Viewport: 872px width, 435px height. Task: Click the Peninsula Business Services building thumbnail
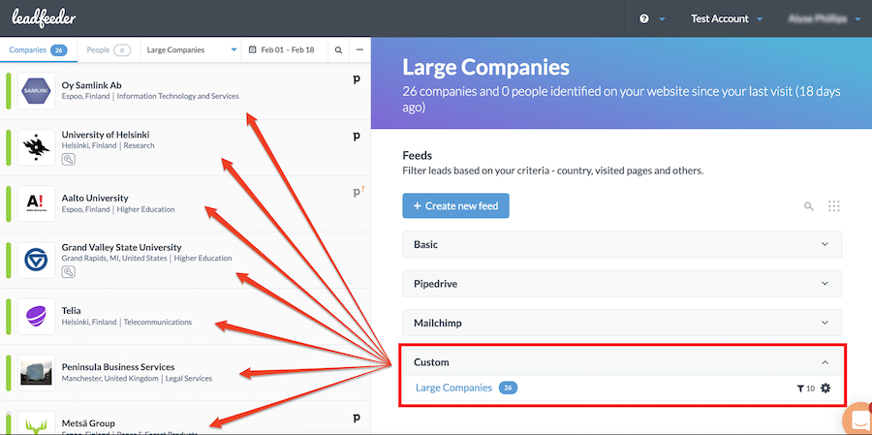pyautogui.click(x=36, y=373)
